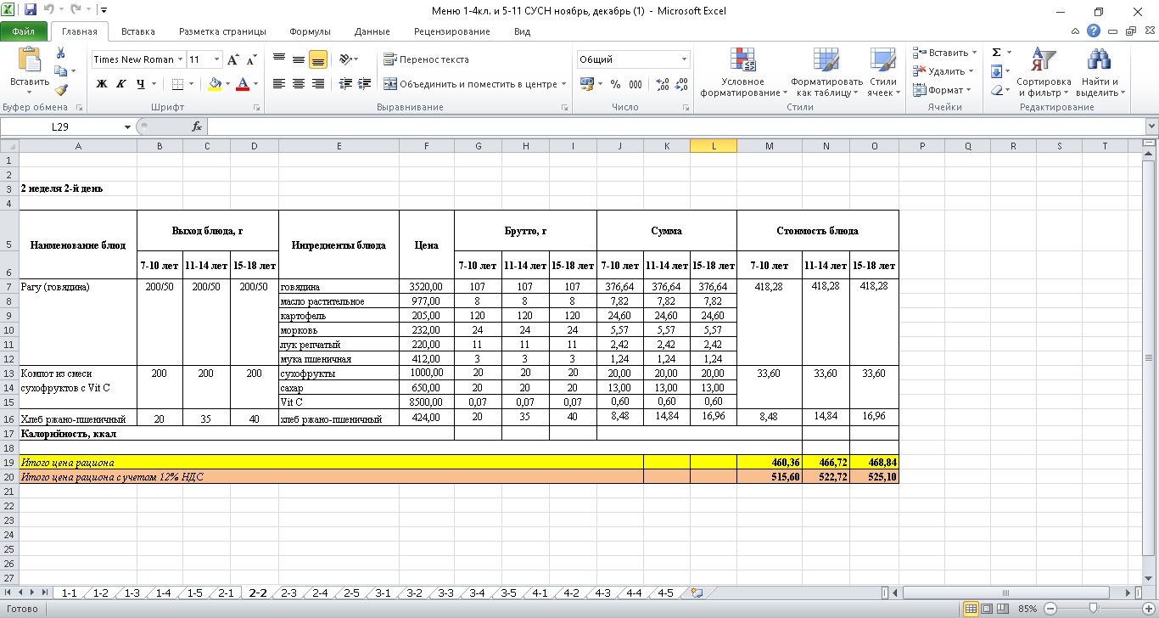This screenshot has width=1159, height=618.
Task: Toggle bold (Ж) formatting
Action: [x=102, y=84]
